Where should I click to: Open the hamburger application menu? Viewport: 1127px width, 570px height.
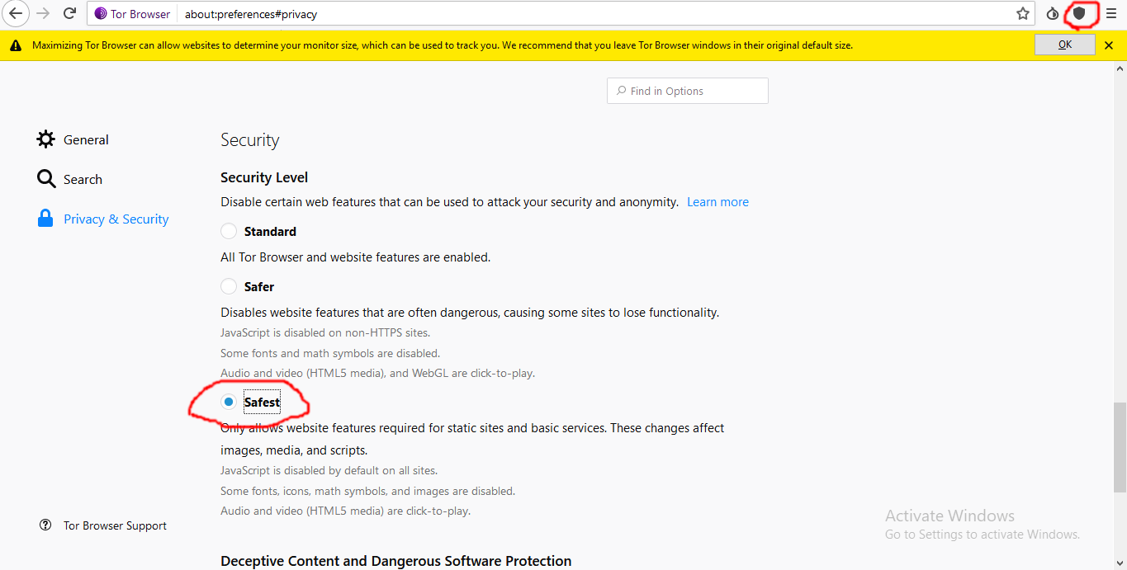coord(1111,13)
